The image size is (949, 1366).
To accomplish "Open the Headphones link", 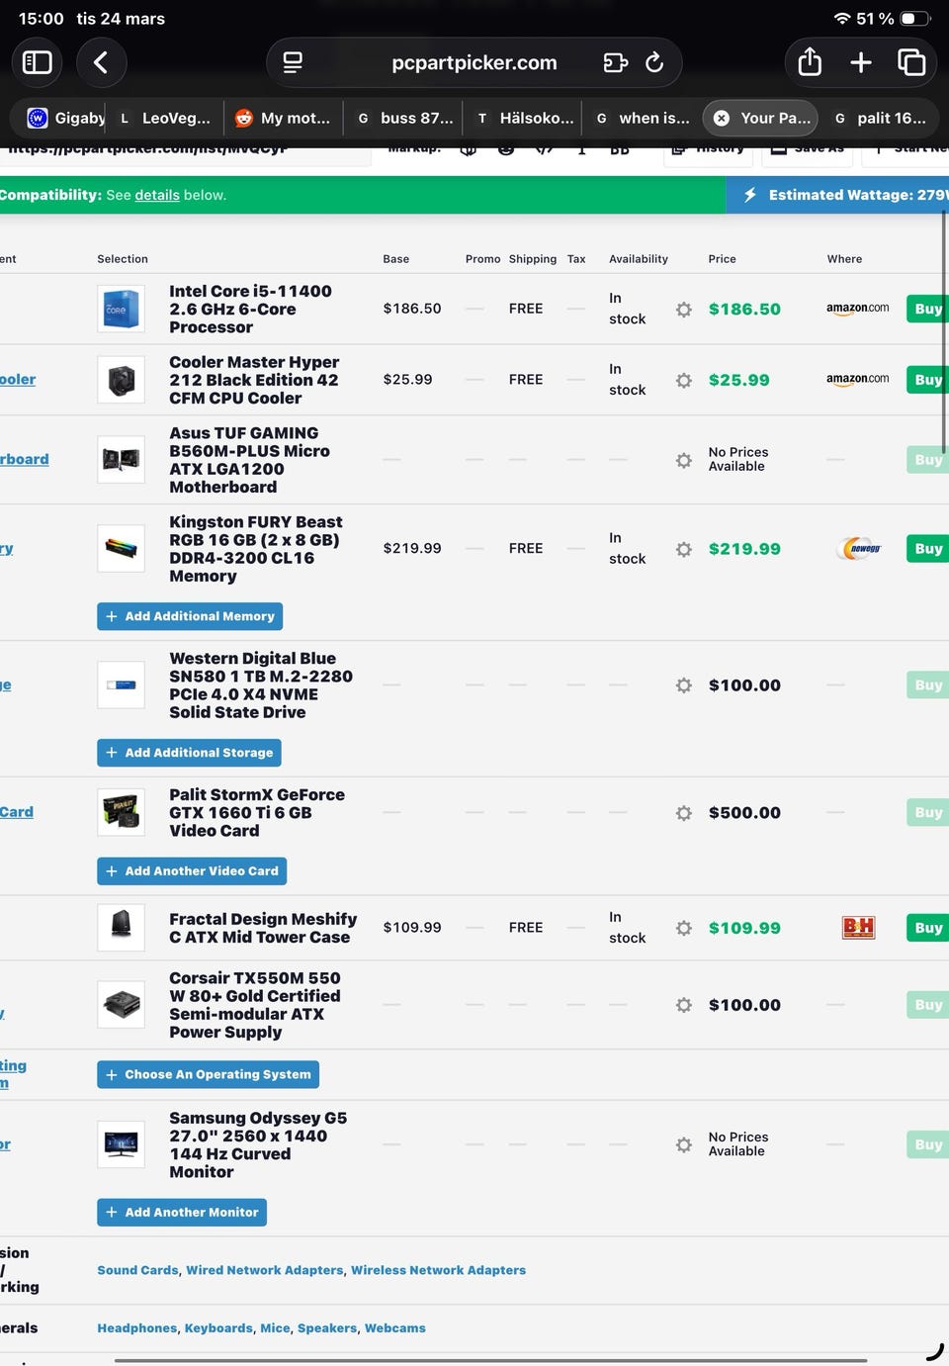I will point(137,1328).
